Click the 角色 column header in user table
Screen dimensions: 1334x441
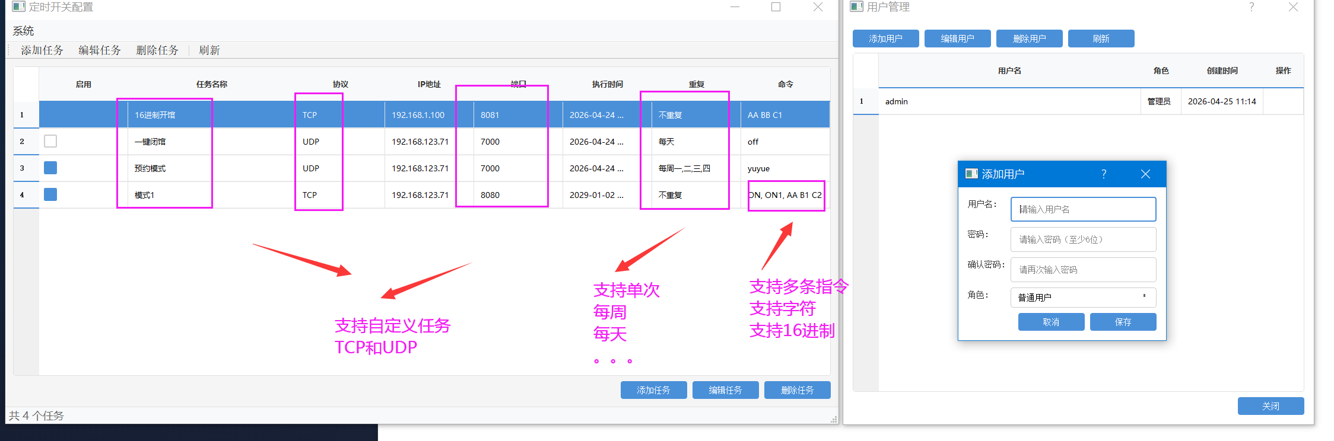(1161, 71)
